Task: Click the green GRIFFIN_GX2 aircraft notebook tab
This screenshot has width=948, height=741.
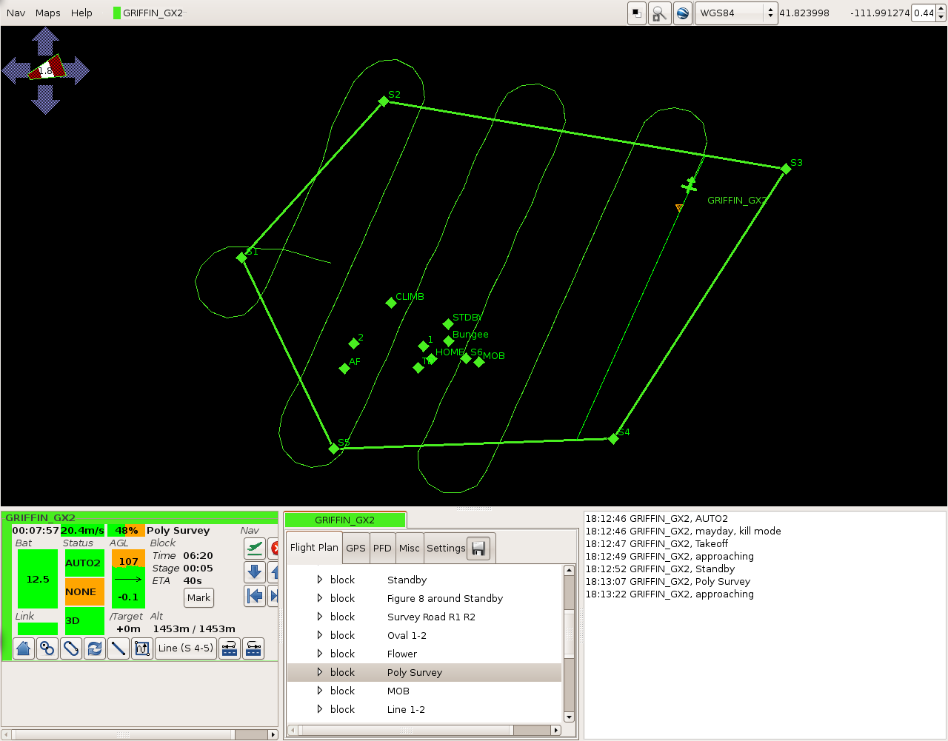Action: click(x=345, y=520)
